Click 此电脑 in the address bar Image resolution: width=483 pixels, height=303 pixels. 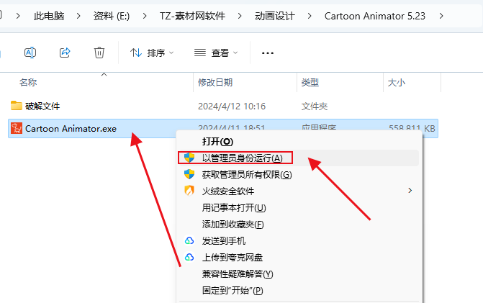click(x=49, y=16)
